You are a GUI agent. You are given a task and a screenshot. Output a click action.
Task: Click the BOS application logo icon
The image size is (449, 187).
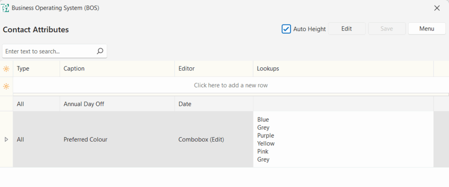(6, 8)
